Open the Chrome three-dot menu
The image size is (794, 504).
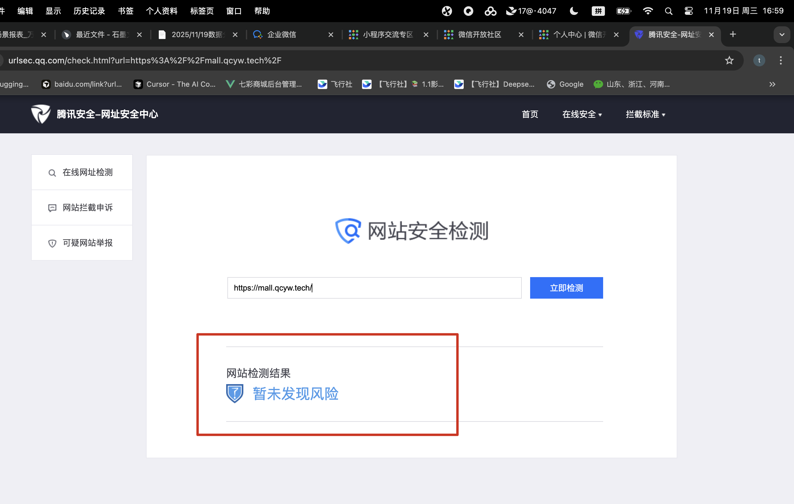coord(780,60)
